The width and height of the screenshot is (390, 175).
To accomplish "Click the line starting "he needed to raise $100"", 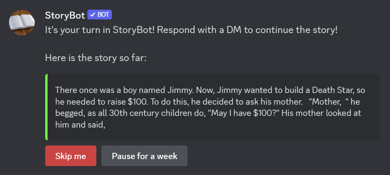I will tap(208, 102).
